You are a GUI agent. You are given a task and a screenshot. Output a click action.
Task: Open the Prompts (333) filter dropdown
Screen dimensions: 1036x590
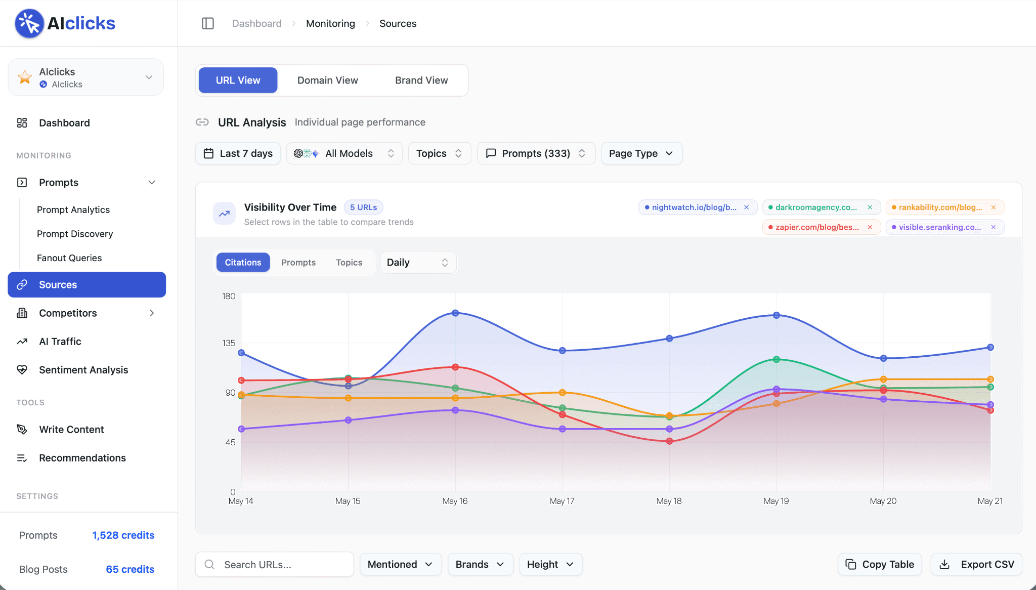point(536,153)
